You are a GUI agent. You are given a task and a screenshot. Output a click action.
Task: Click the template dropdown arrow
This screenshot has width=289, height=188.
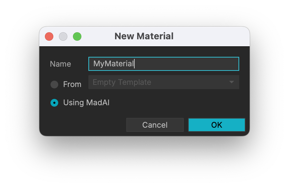pos(231,82)
